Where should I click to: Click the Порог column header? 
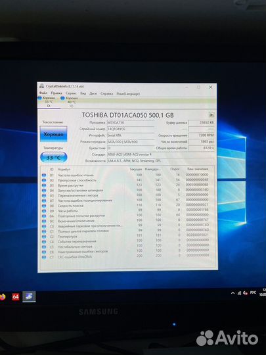[175, 169]
